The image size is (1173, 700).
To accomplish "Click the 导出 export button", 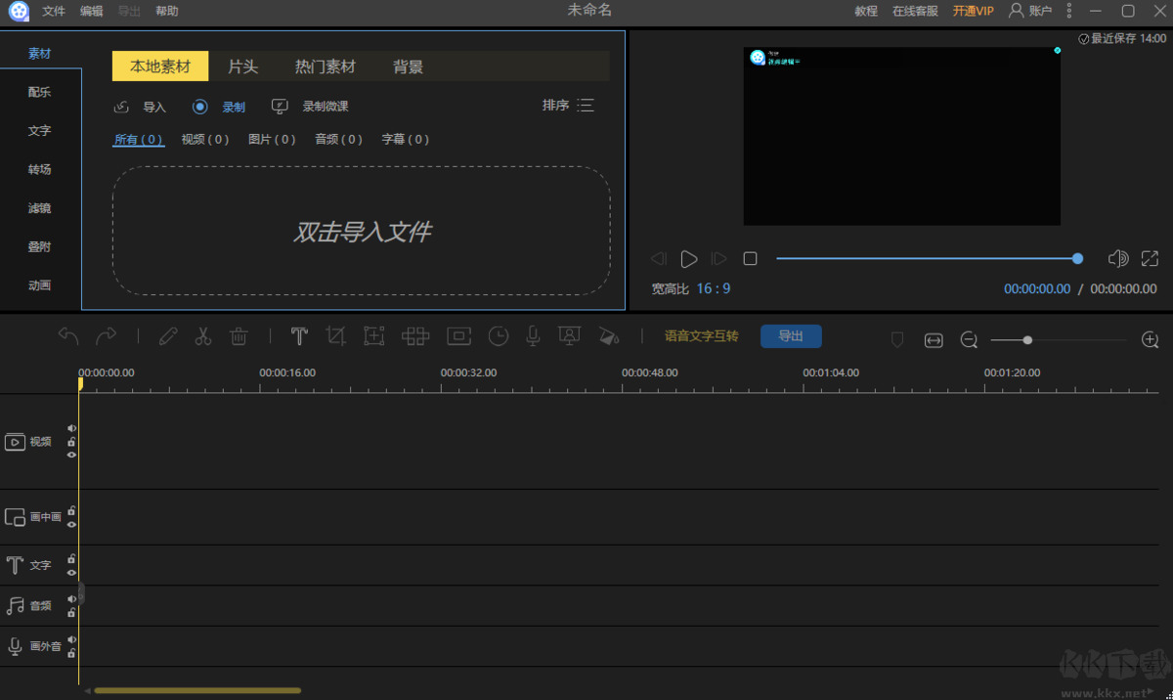I will (x=791, y=335).
